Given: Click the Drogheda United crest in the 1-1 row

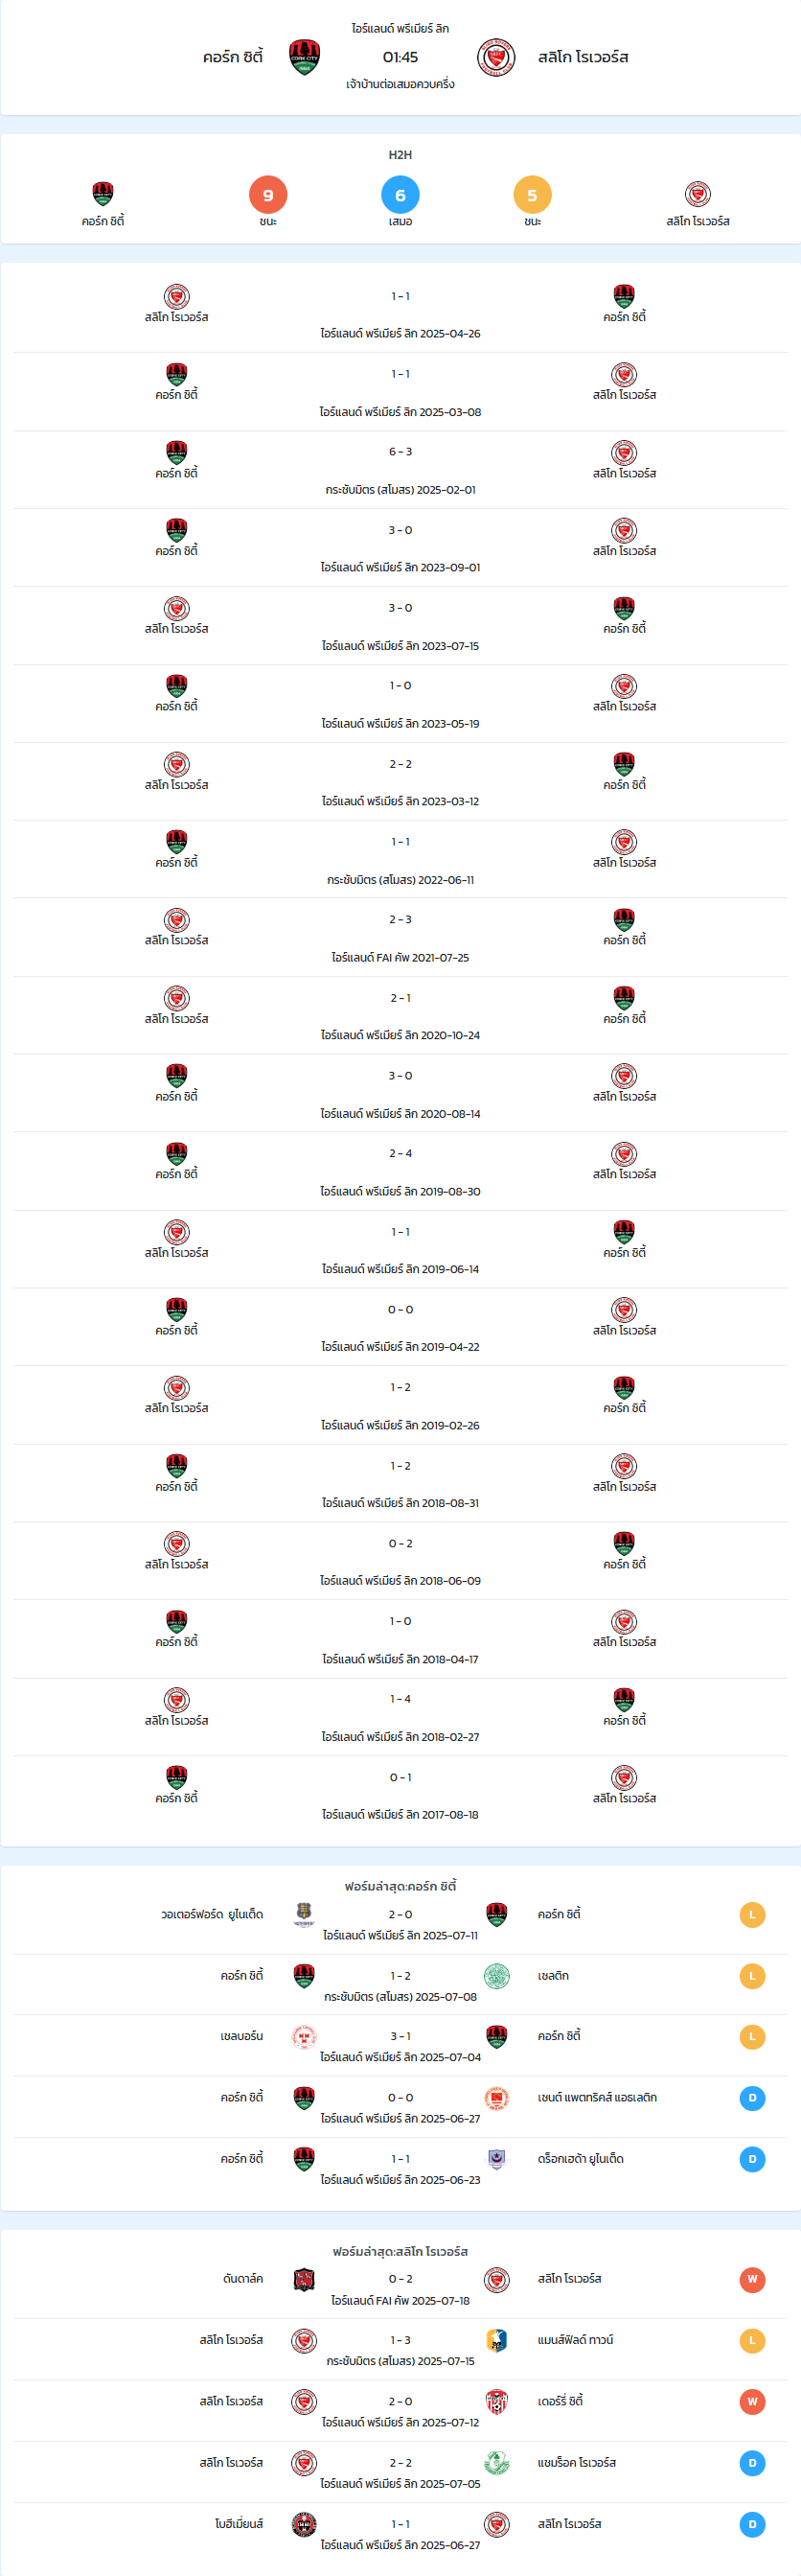Looking at the screenshot, I should click(496, 2158).
